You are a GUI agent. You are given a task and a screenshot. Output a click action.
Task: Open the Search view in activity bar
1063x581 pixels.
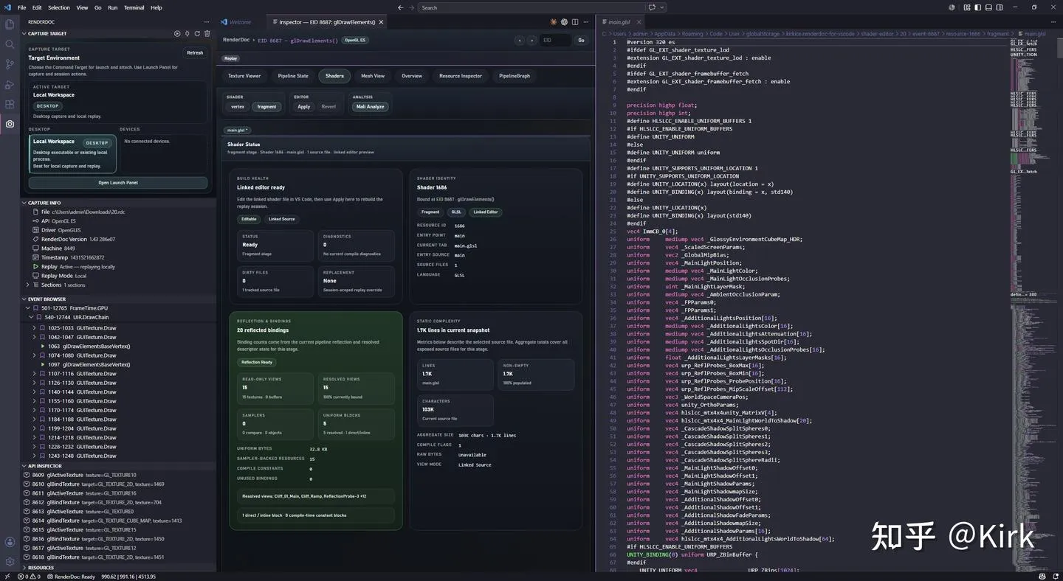pyautogui.click(x=10, y=44)
